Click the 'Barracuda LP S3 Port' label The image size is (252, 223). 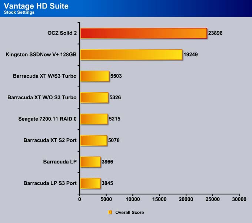[x=50, y=183]
